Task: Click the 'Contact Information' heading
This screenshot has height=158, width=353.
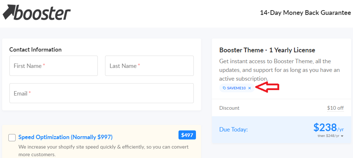Action: [35, 49]
